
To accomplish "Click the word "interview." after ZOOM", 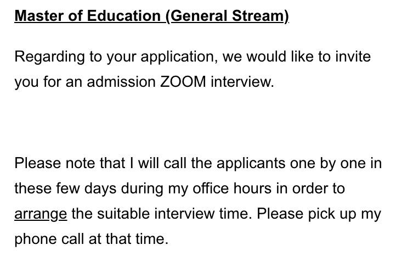I will pos(242,82).
